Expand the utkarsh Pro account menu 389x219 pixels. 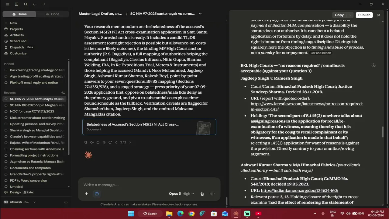pyautogui.click(x=20, y=202)
